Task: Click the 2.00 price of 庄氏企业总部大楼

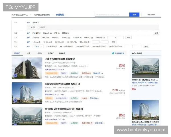Action: coord(115,90)
